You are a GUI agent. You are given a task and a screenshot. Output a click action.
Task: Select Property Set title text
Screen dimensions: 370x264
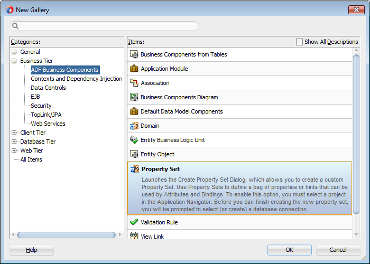[161, 169]
